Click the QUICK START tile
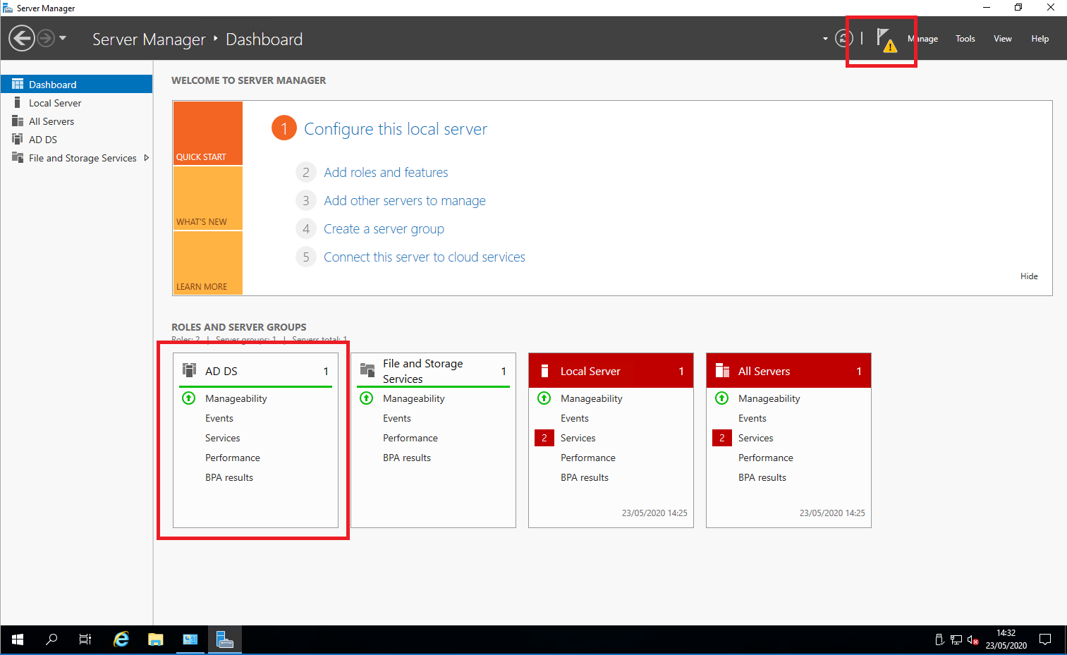Image resolution: width=1067 pixels, height=655 pixels. pos(208,133)
